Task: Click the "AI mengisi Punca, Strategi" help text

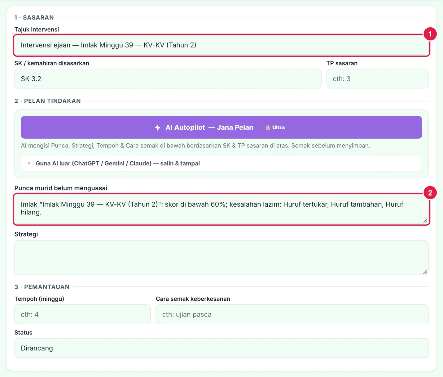Action: 195,146
